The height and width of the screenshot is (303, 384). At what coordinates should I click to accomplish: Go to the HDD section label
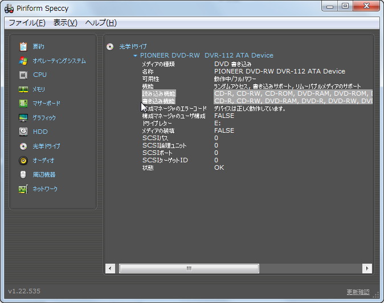coord(40,132)
